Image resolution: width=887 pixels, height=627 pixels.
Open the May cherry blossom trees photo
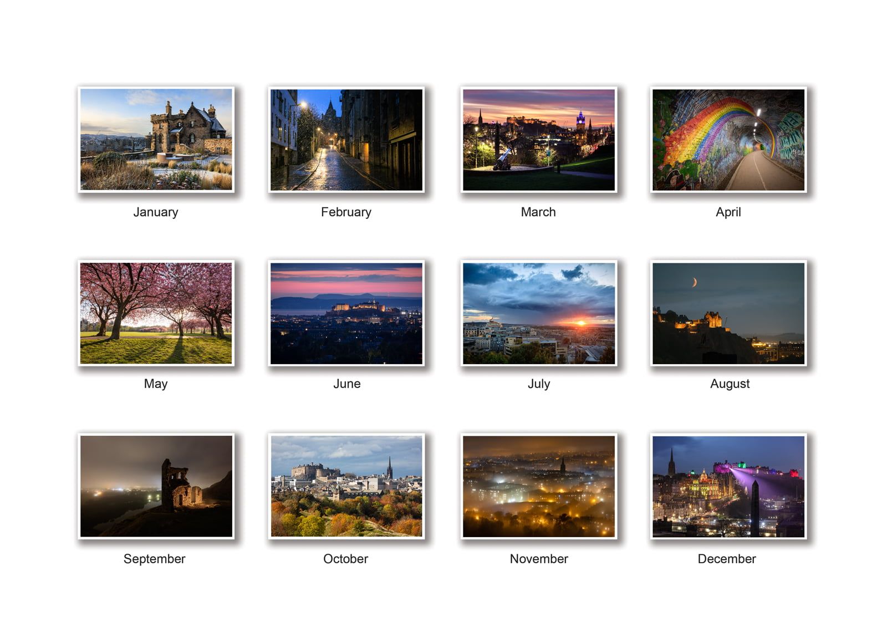coord(156,313)
